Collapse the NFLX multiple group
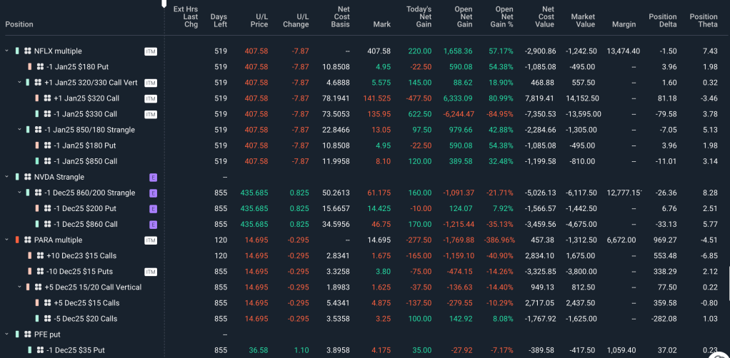The height and width of the screenshot is (358, 730). [x=7, y=51]
